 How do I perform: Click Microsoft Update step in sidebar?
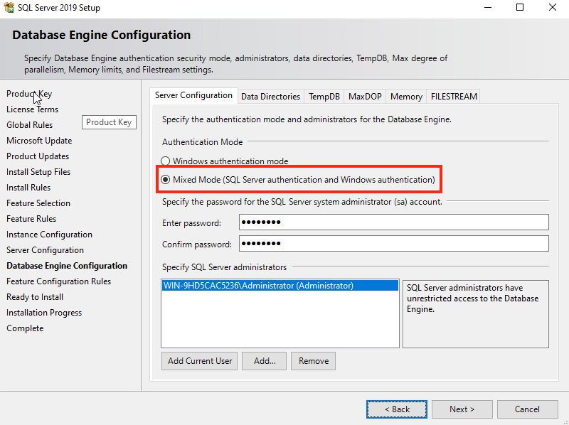39,140
